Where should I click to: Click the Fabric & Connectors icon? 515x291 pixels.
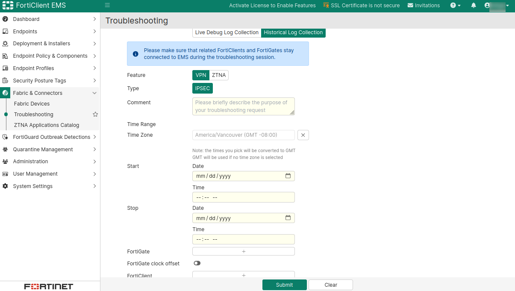pyautogui.click(x=5, y=93)
